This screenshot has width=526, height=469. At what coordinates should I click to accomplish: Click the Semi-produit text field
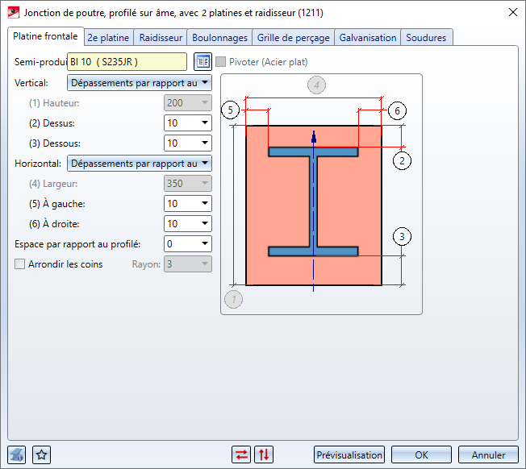click(127, 61)
